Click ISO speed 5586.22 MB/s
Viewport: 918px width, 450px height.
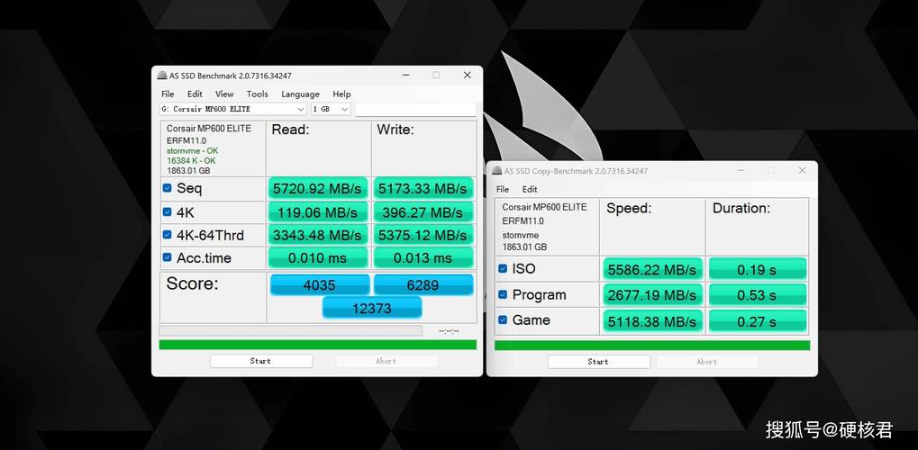(652, 269)
